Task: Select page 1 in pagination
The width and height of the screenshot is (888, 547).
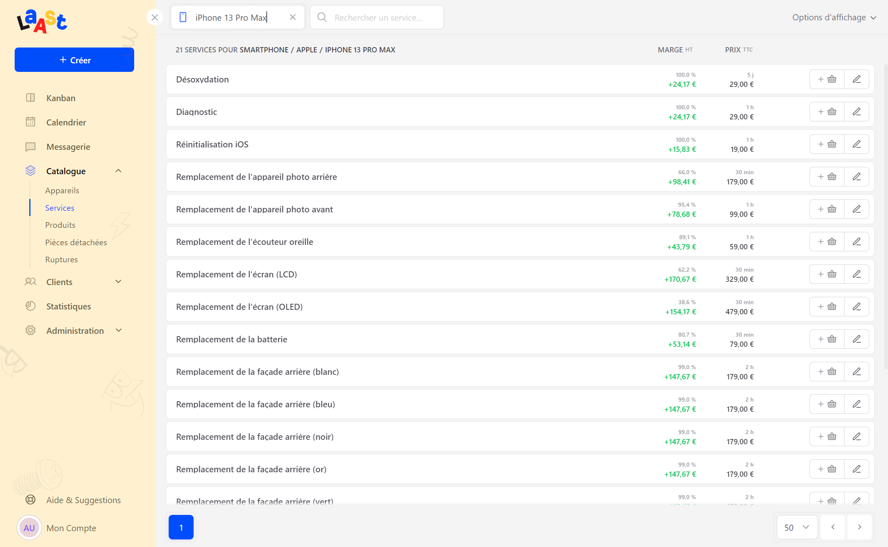Action: pyautogui.click(x=181, y=527)
